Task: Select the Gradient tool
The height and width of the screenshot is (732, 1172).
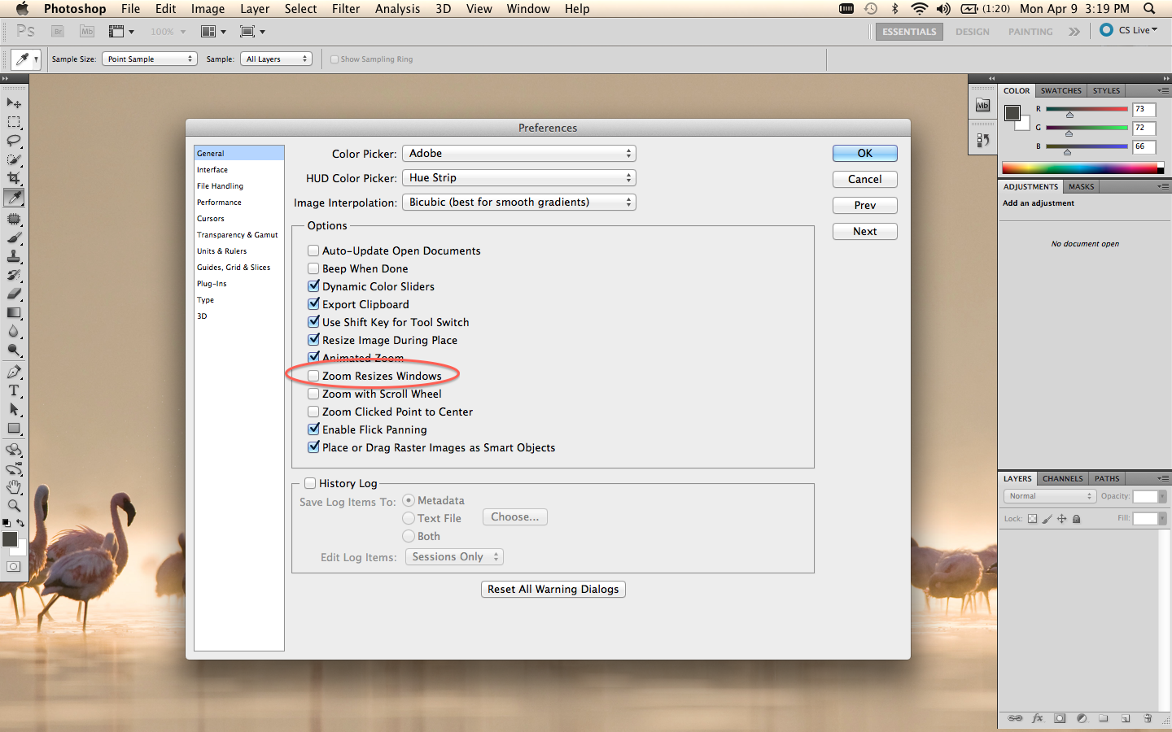Action: click(14, 312)
